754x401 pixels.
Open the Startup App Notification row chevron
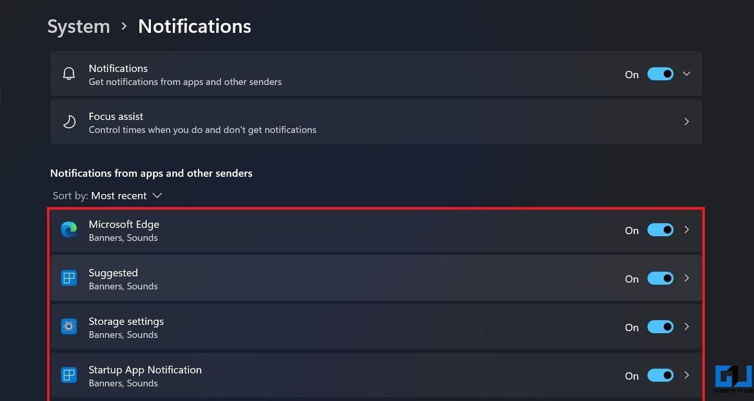point(687,375)
